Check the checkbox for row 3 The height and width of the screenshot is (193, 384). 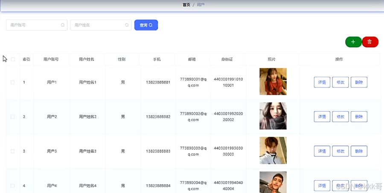click(x=12, y=151)
